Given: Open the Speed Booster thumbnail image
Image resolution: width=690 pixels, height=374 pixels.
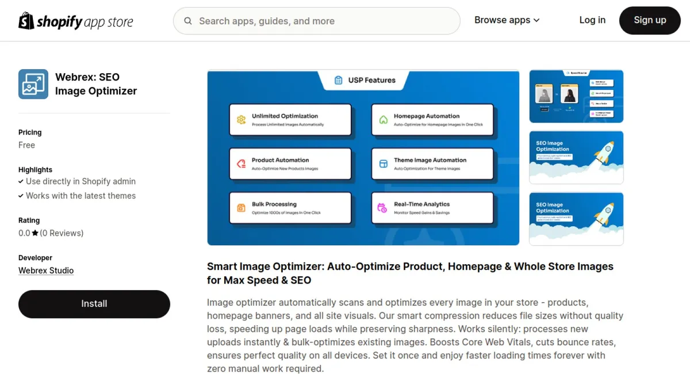Looking at the screenshot, I should click(576, 96).
